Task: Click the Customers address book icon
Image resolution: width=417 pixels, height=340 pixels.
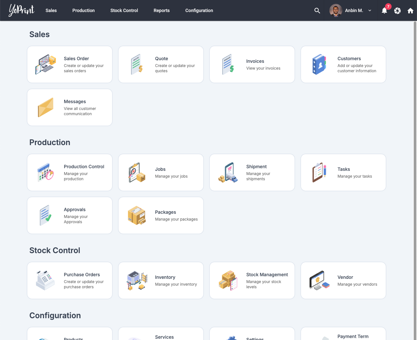Action: point(319,64)
